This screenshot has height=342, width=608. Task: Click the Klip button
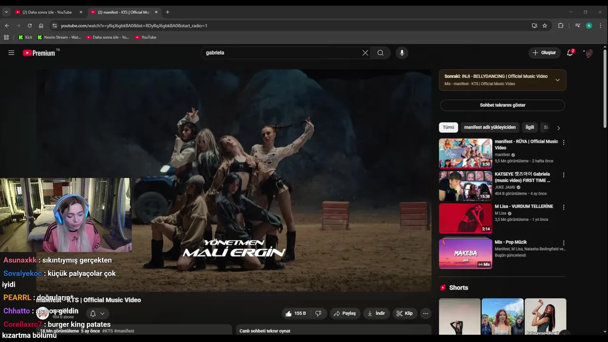(x=405, y=313)
